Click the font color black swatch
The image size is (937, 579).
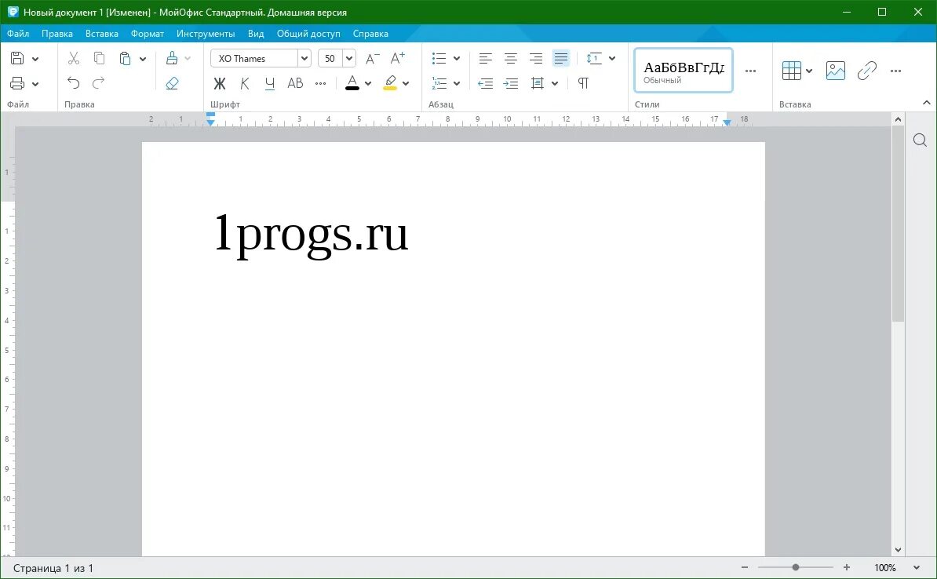point(352,83)
